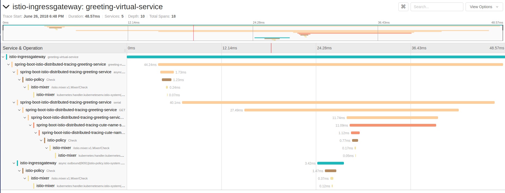
Task: Collapse greeting-service span with 44.24ms duration
Action: coord(8,65)
